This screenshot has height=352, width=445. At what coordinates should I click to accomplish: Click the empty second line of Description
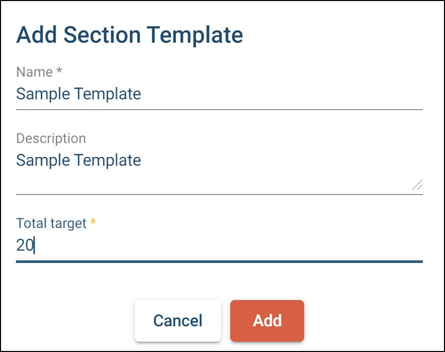pyautogui.click(x=206, y=181)
